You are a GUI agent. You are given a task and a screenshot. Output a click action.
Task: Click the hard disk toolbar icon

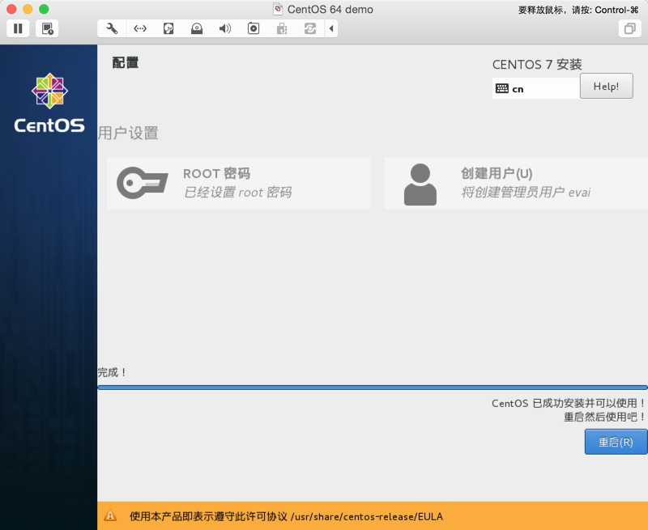(168, 28)
